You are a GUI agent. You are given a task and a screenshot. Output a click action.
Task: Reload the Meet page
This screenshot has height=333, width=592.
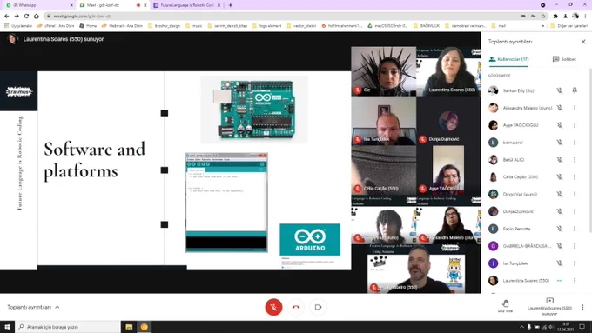click(26, 17)
